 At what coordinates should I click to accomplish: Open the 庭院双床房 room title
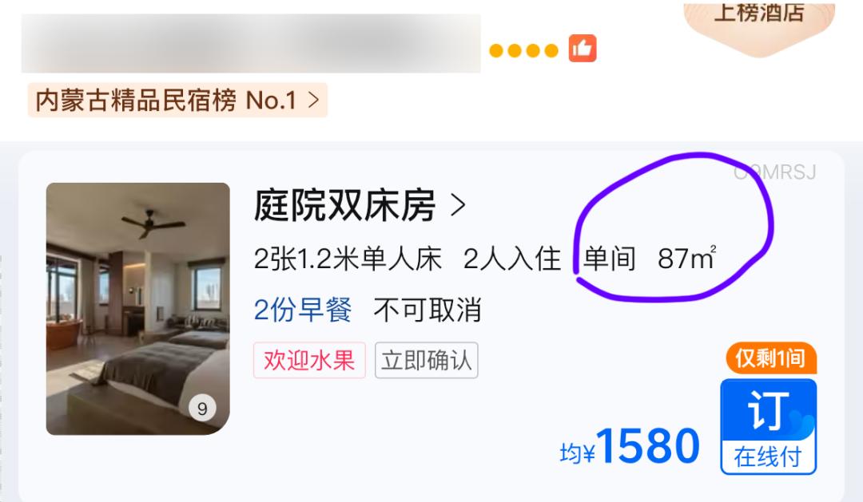(x=344, y=205)
